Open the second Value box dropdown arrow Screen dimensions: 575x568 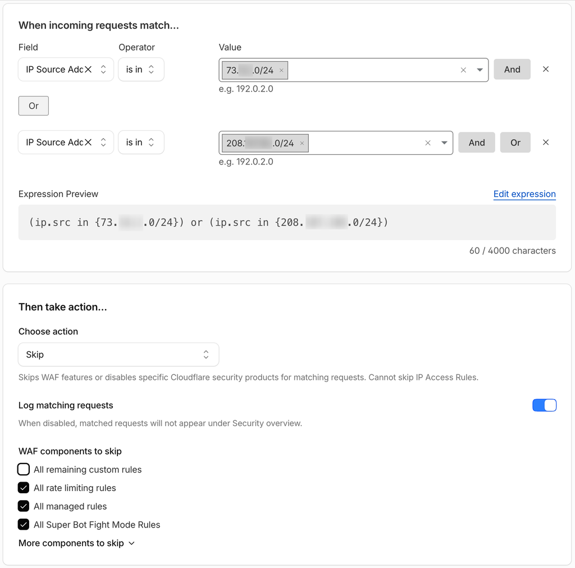(x=444, y=143)
